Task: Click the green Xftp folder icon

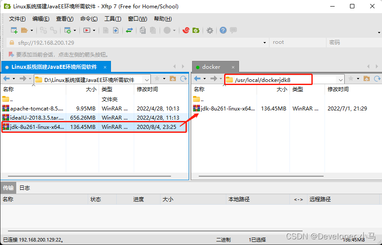Action: (x=196, y=30)
